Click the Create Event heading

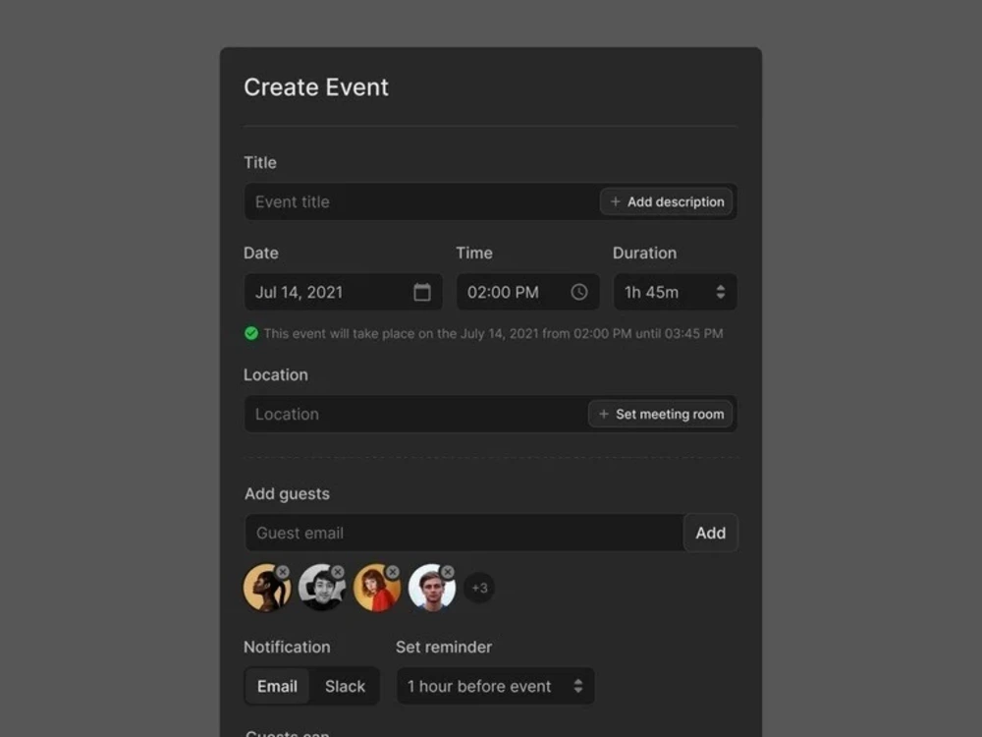pyautogui.click(x=316, y=87)
